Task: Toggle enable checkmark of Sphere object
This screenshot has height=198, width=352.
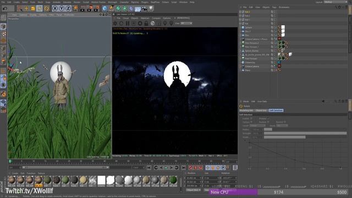Action: [x=276, y=28]
